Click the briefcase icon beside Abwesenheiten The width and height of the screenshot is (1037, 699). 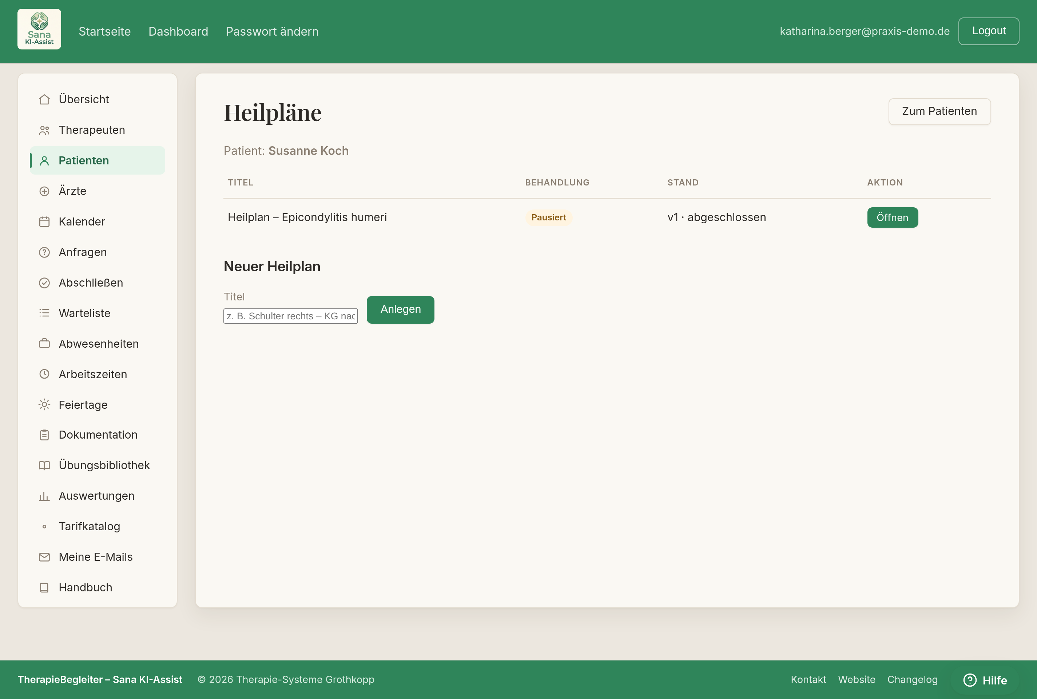[x=44, y=344]
